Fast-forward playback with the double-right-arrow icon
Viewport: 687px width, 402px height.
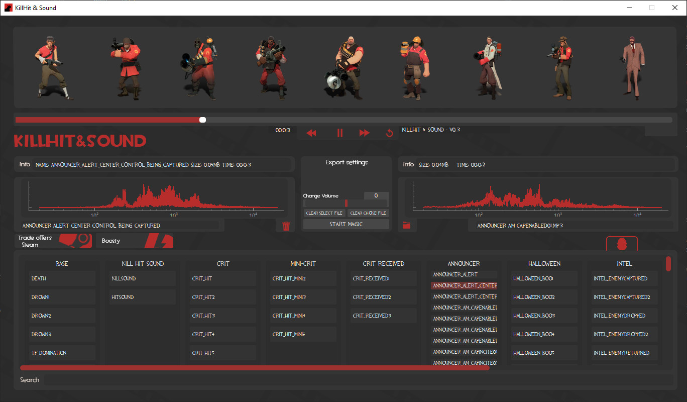[x=365, y=132]
